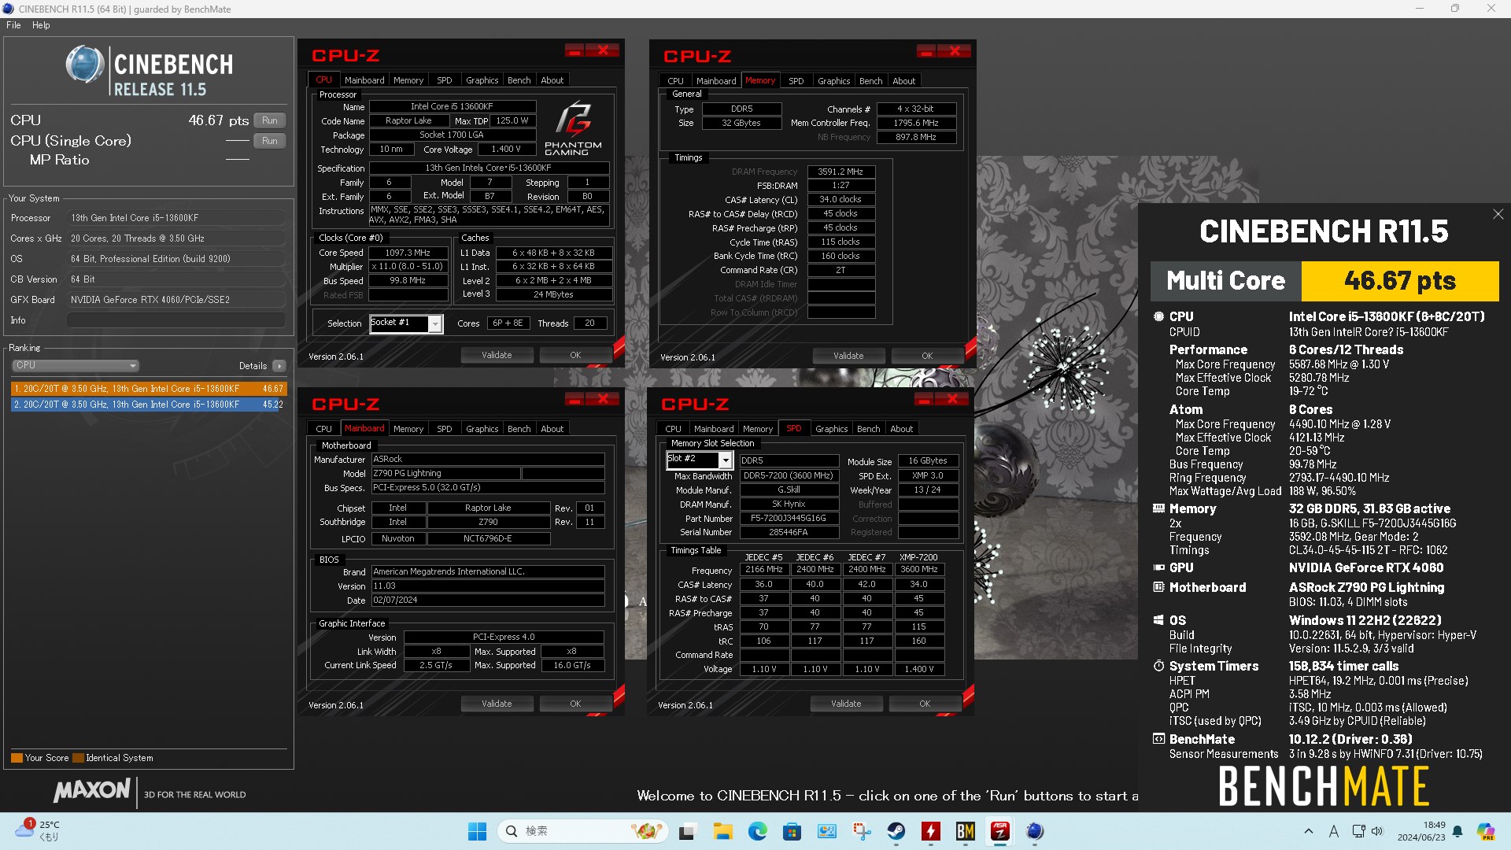This screenshot has height=850, width=1511.
Task: Click Validate in the CPU-Z motherboard window
Action: click(x=497, y=704)
